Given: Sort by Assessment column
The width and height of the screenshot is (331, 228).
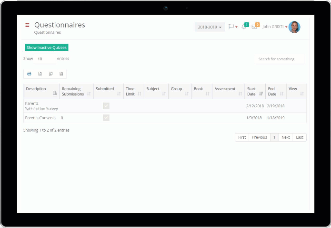Looking at the screenshot, I should click(229, 91).
